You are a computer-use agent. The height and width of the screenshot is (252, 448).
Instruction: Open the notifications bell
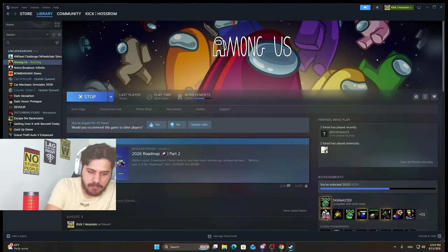[377, 7]
